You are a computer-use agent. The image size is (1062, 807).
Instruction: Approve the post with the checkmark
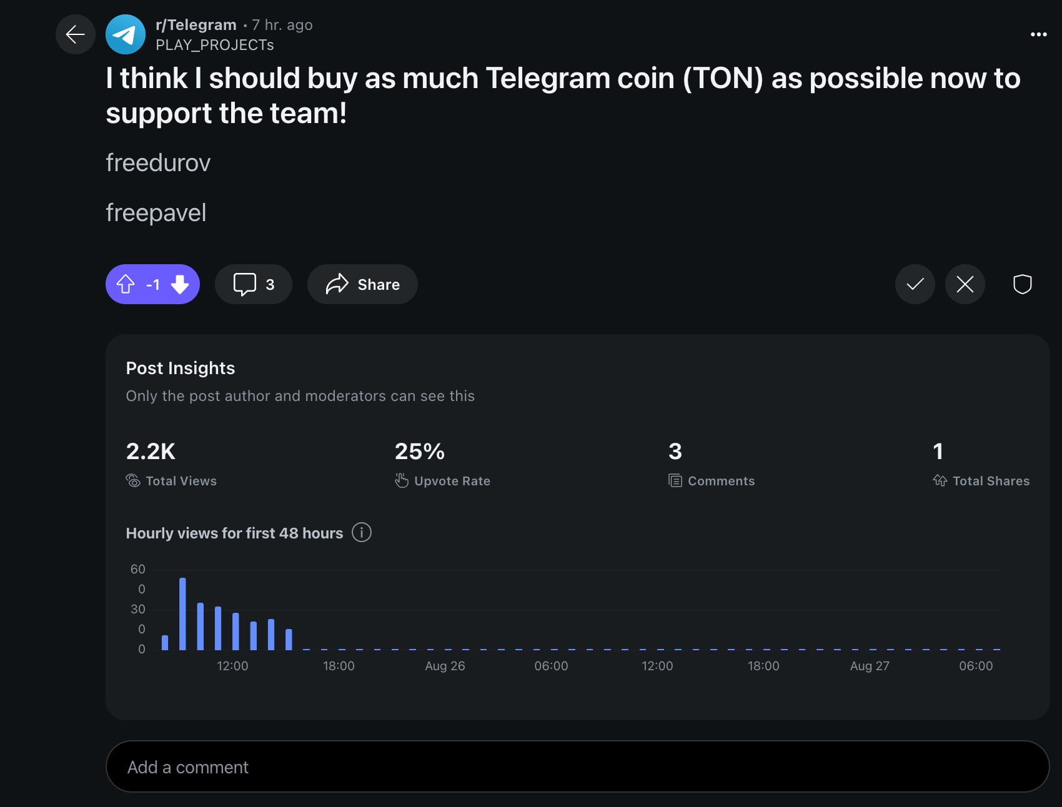[x=915, y=284]
